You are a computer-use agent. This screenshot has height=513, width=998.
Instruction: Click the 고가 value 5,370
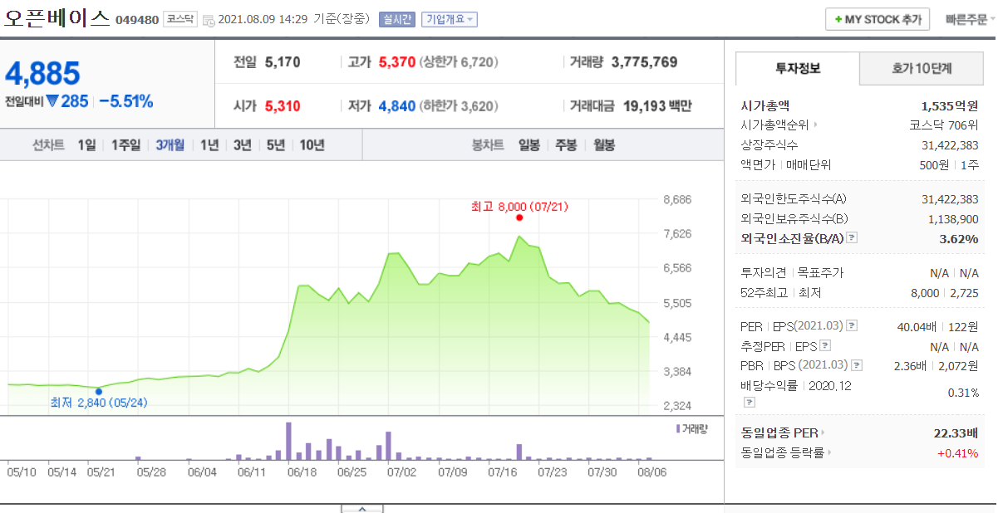(x=396, y=62)
